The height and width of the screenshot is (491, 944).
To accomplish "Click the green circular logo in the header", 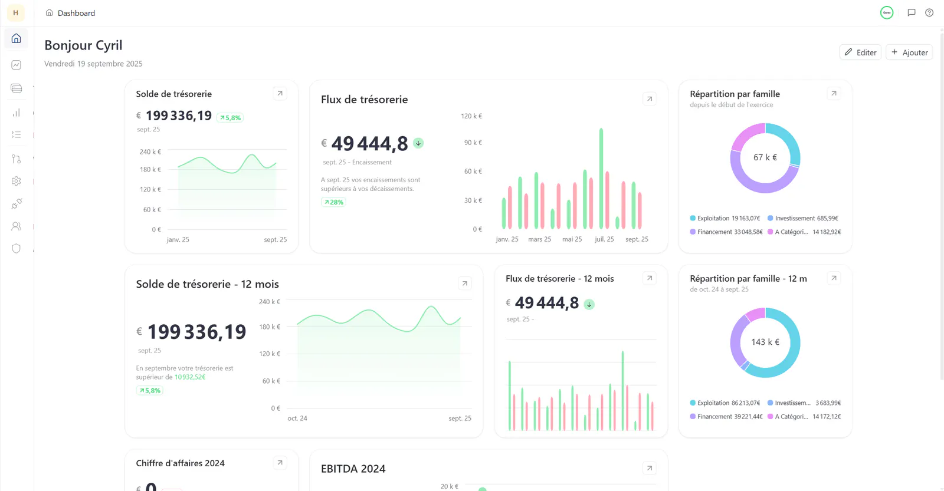I will pyautogui.click(x=887, y=12).
